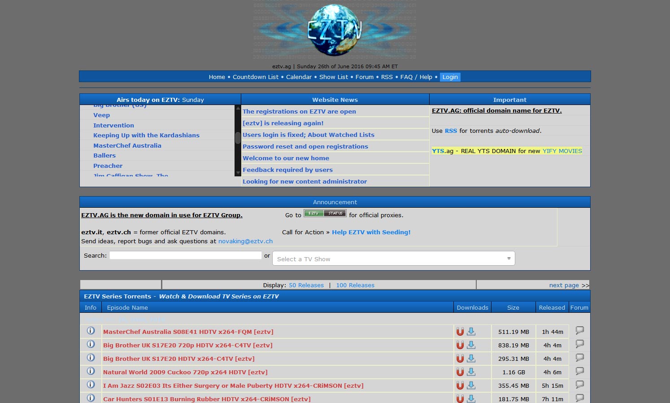Open forum comments for I Am Jazz S02E03
670x403 pixels.
click(579, 385)
